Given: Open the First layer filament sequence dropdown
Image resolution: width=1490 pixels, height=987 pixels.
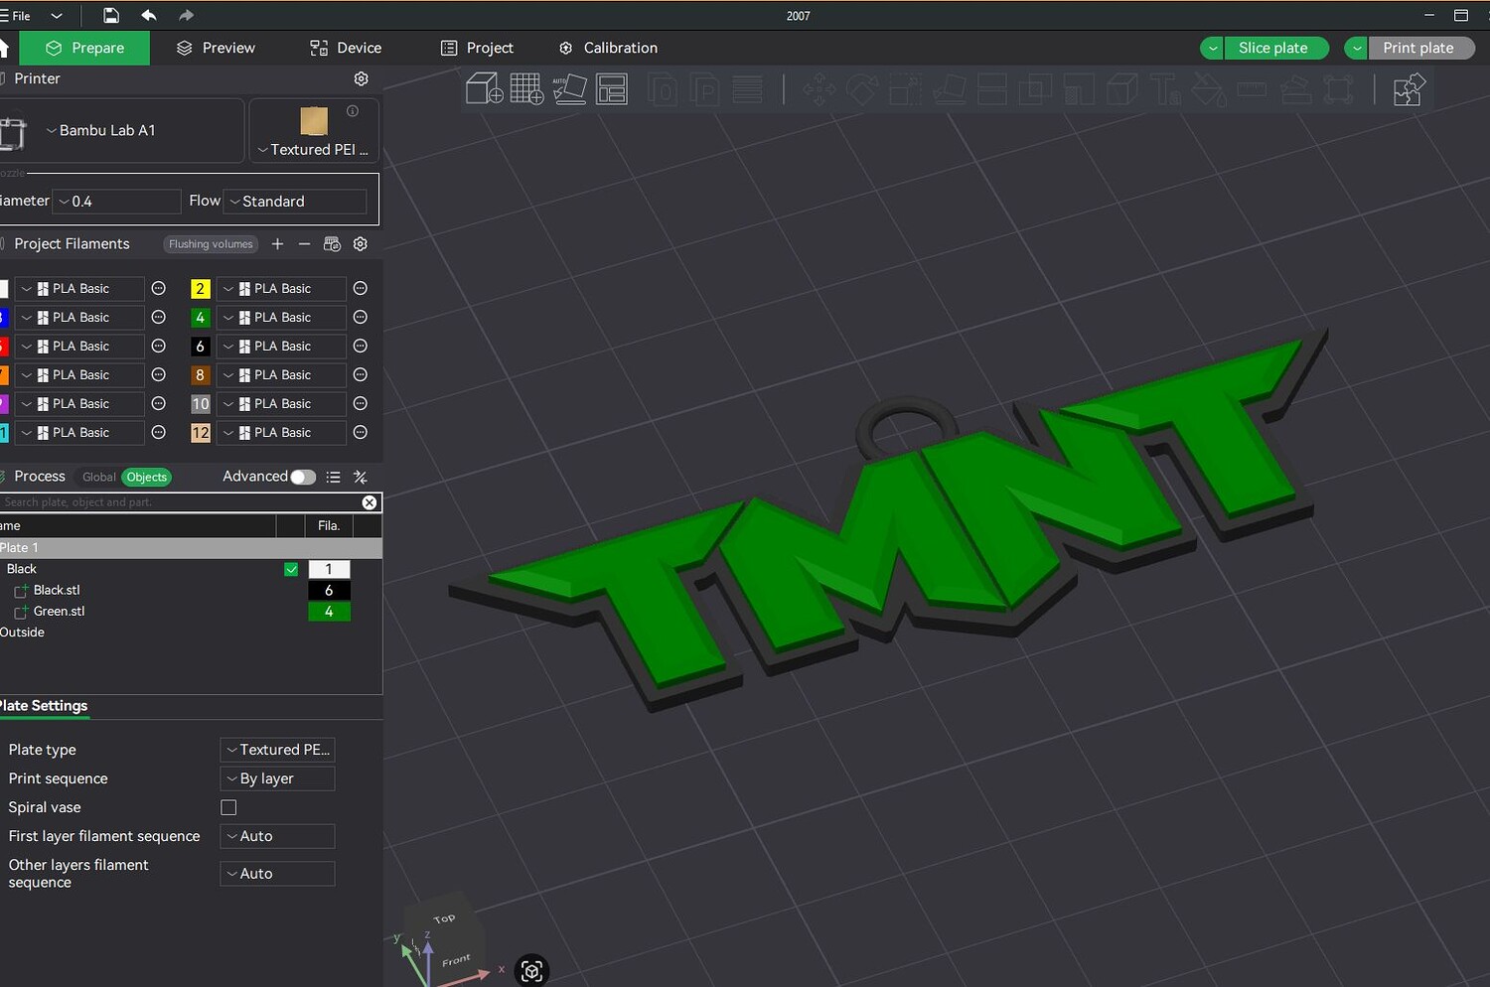Looking at the screenshot, I should point(277,836).
